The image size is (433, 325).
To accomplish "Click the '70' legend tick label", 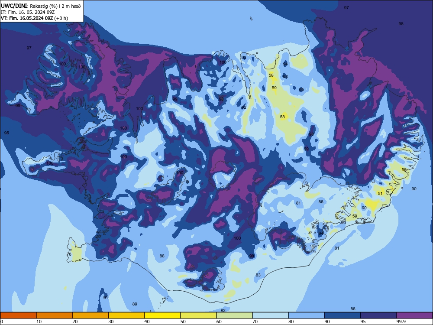I will 255,322.
